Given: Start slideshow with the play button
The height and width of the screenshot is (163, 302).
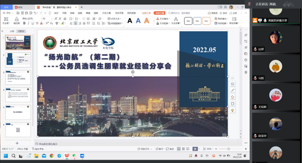Looking at the screenshot, I should [x=195, y=149].
